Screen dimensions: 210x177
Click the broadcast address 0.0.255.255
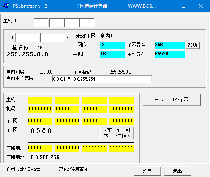(x=45, y=157)
